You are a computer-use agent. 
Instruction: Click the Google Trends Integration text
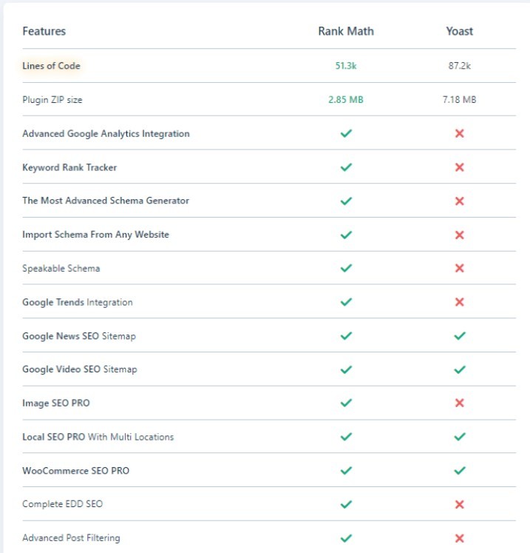(78, 302)
